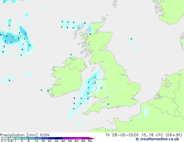Click the 25 to 30 dark navy legend segment
Viewport: 184px width, 142px height.
59,138
